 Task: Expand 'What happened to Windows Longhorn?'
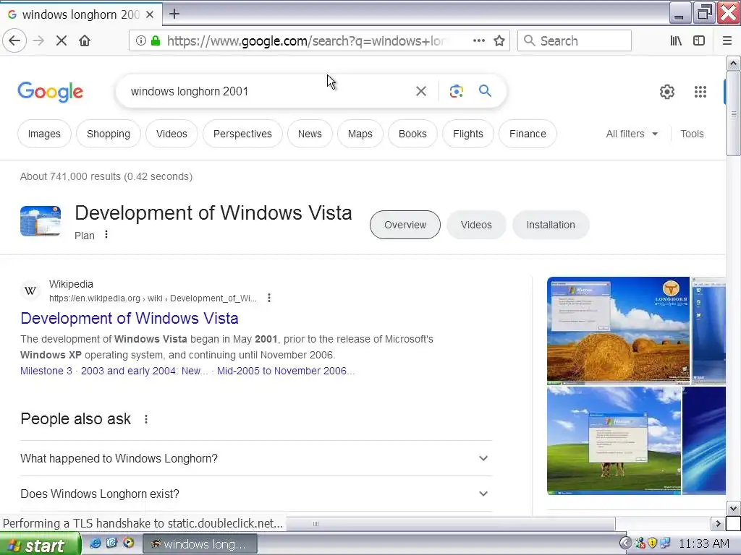[256, 458]
